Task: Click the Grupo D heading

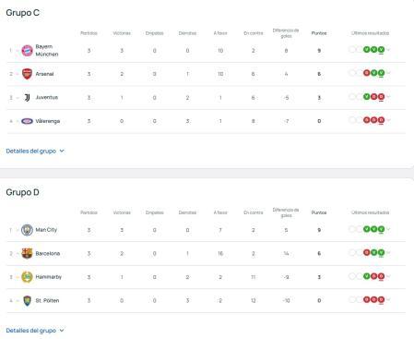Action: pos(22,192)
